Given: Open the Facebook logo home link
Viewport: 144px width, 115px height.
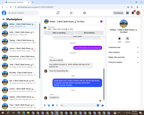Looking at the screenshot, I should (4, 13).
